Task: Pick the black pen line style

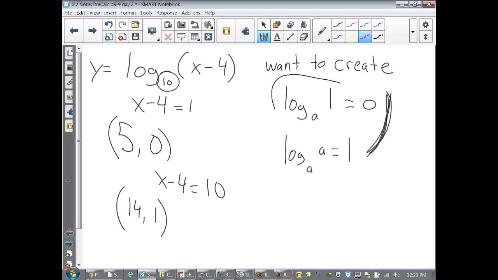Action: click(x=338, y=25)
